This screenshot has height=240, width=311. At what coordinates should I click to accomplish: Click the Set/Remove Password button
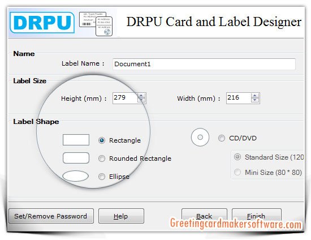[x=51, y=216]
